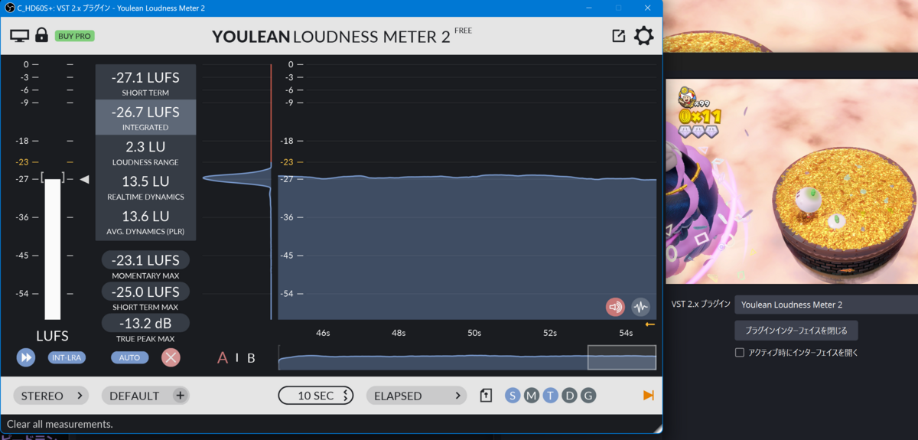The image size is (918, 440).
Task: Select state B in A/B compare
Action: click(x=251, y=357)
